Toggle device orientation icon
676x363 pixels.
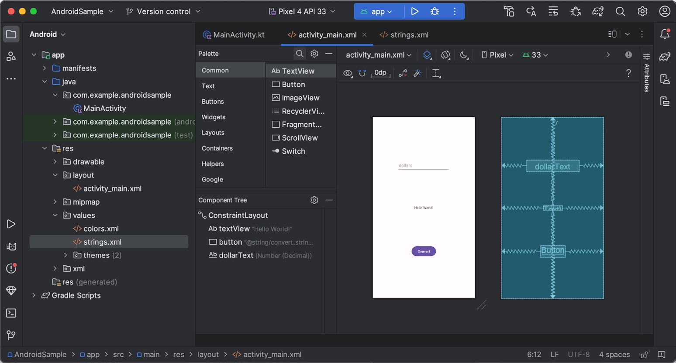tap(445, 55)
